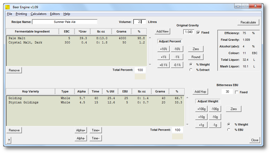Click the Alpha- button

click(81, 138)
